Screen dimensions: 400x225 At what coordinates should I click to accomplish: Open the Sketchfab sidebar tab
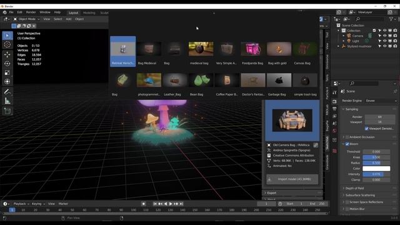tap(327, 143)
